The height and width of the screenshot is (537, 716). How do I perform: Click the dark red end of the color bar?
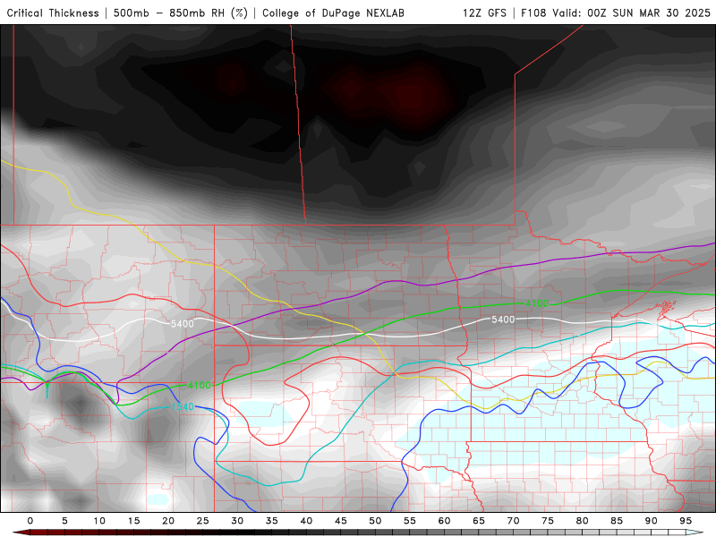click(x=21, y=533)
